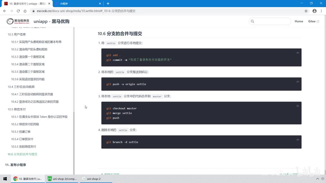Close the 登录与支付 browser tab
The width and height of the screenshot is (326, 183).
[x=49, y=4]
